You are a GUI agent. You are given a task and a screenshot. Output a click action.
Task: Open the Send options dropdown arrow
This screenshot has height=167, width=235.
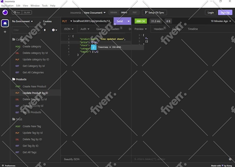[129, 21]
